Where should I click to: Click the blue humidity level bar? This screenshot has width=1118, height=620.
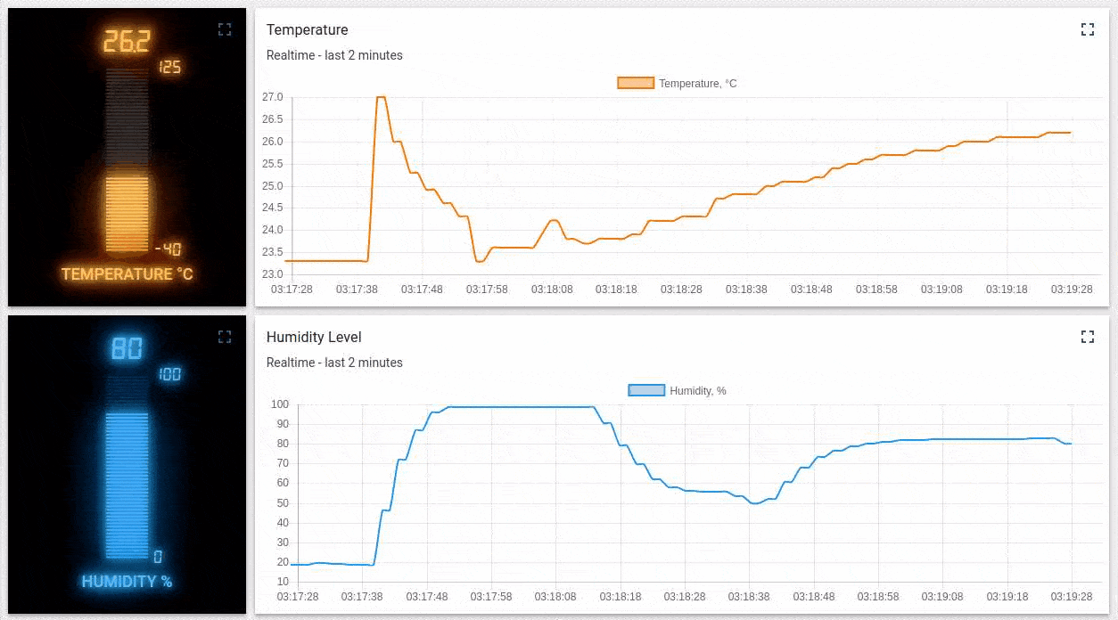tap(127, 485)
